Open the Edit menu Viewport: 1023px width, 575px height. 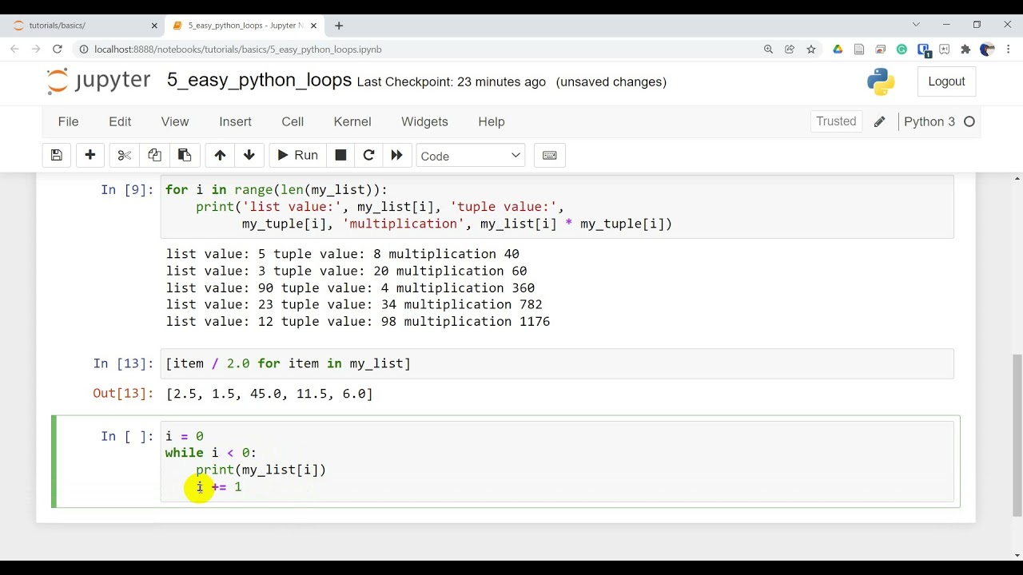click(120, 121)
